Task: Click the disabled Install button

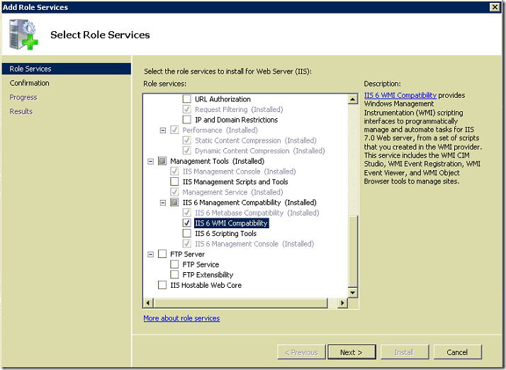Action: click(405, 352)
